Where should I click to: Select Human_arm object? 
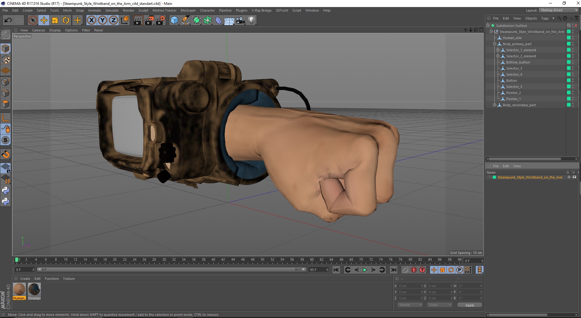(x=512, y=38)
